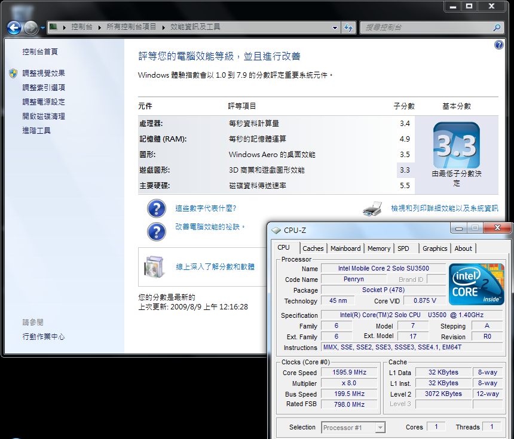Image resolution: width=514 pixels, height=439 pixels.
Task: Click the software box icon beside 線上深入了解
Action: (154, 266)
